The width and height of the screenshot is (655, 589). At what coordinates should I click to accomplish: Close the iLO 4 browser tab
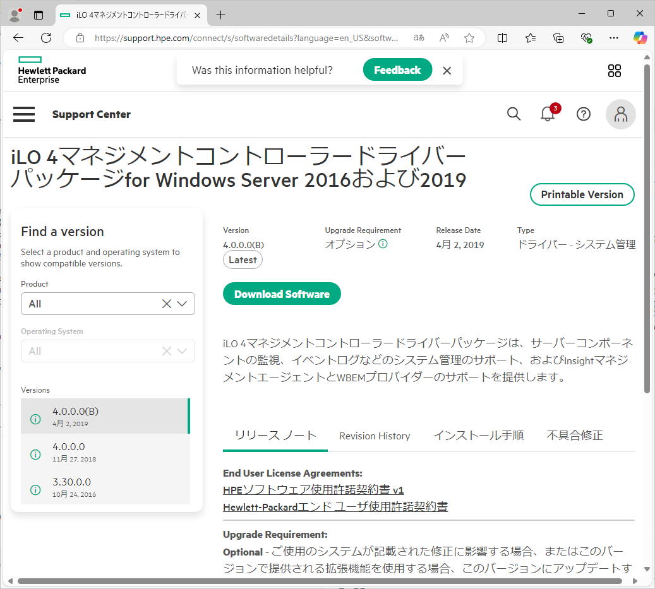(198, 15)
